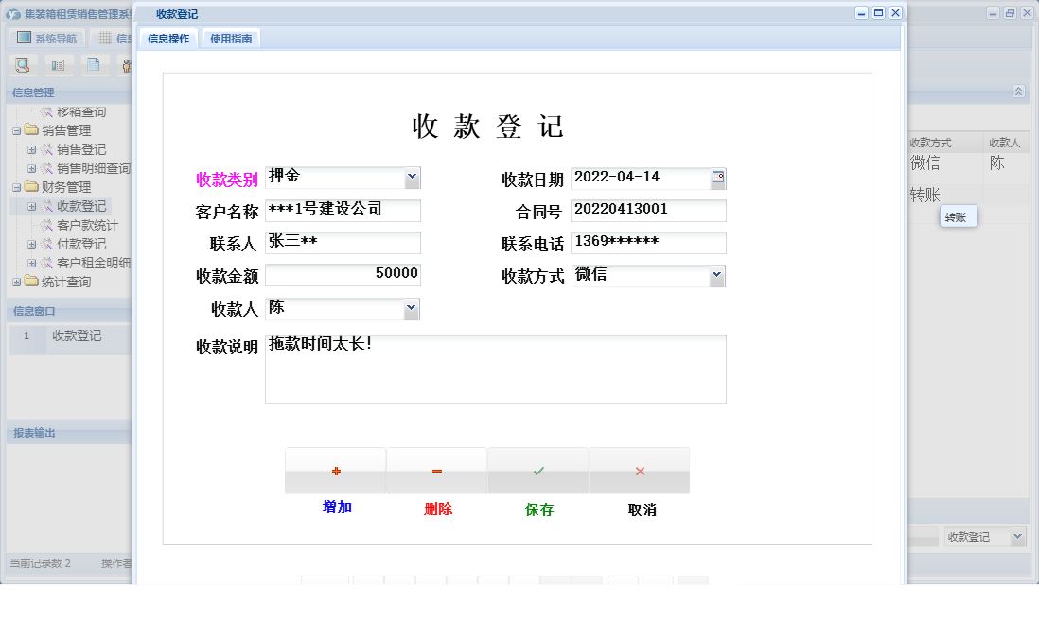1039x619 pixels.
Task: Open the 收款类别 dropdown showing 押金
Action: point(411,178)
